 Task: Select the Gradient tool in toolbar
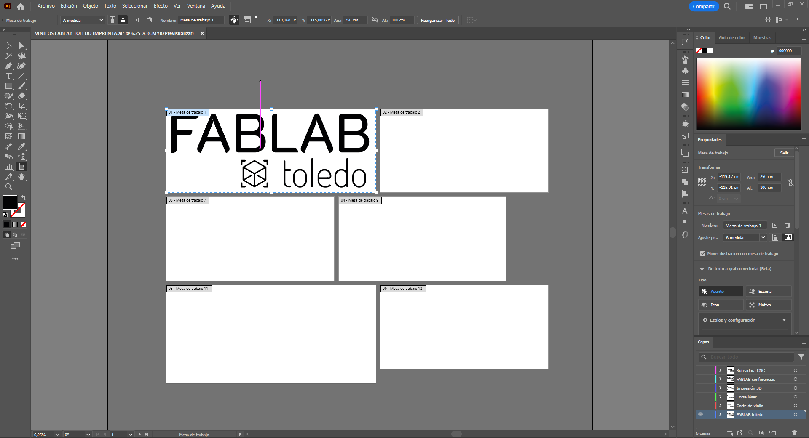click(x=22, y=136)
